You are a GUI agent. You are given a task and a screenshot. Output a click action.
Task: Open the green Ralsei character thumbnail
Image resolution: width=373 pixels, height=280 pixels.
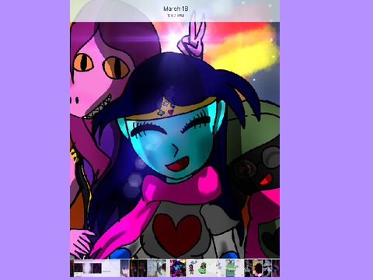[x=202, y=268]
